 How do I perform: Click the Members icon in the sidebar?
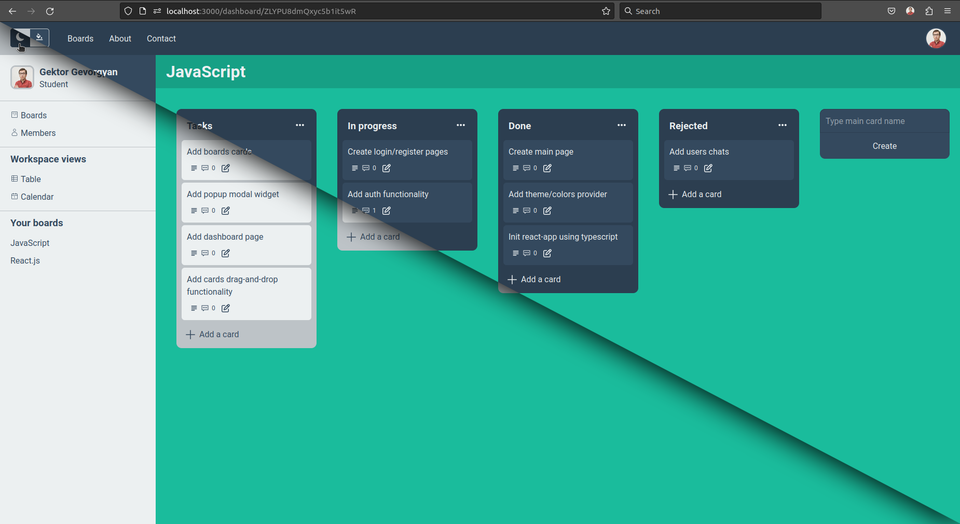click(14, 133)
